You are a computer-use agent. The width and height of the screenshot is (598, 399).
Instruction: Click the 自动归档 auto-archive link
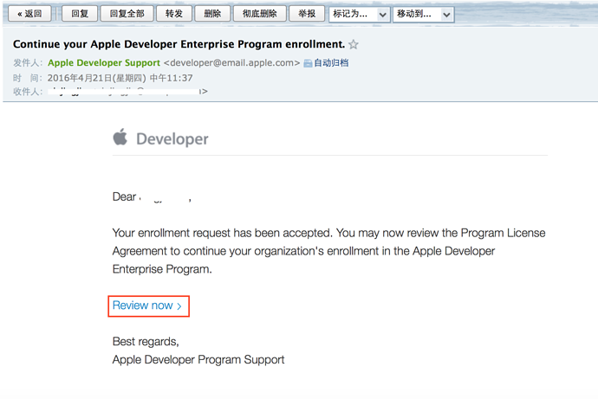pos(331,63)
